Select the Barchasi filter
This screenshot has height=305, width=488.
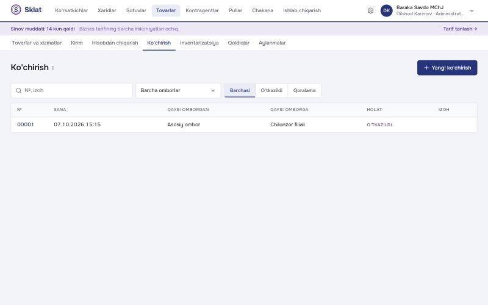[x=240, y=90]
